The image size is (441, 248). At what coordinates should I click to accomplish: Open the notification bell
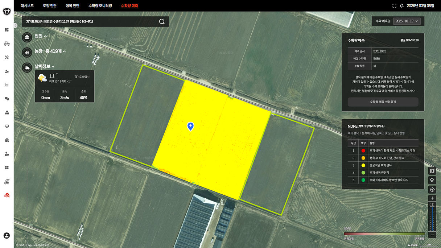click(x=401, y=6)
